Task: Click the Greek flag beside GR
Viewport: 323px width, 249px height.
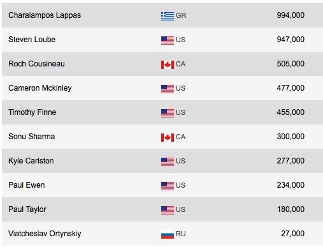Action: [168, 16]
